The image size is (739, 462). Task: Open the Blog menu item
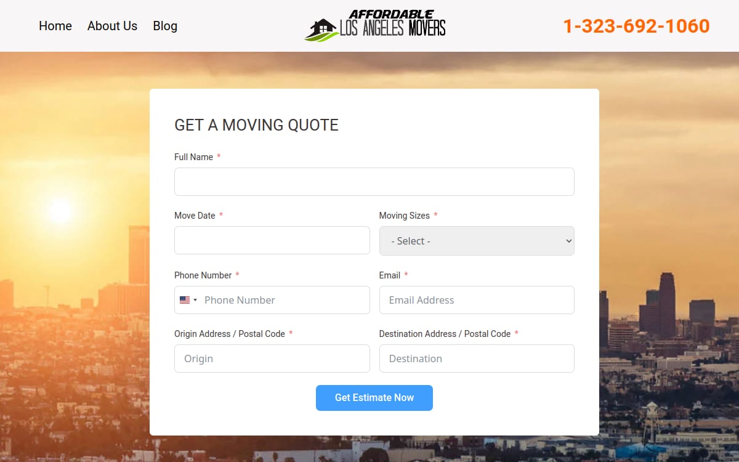165,26
